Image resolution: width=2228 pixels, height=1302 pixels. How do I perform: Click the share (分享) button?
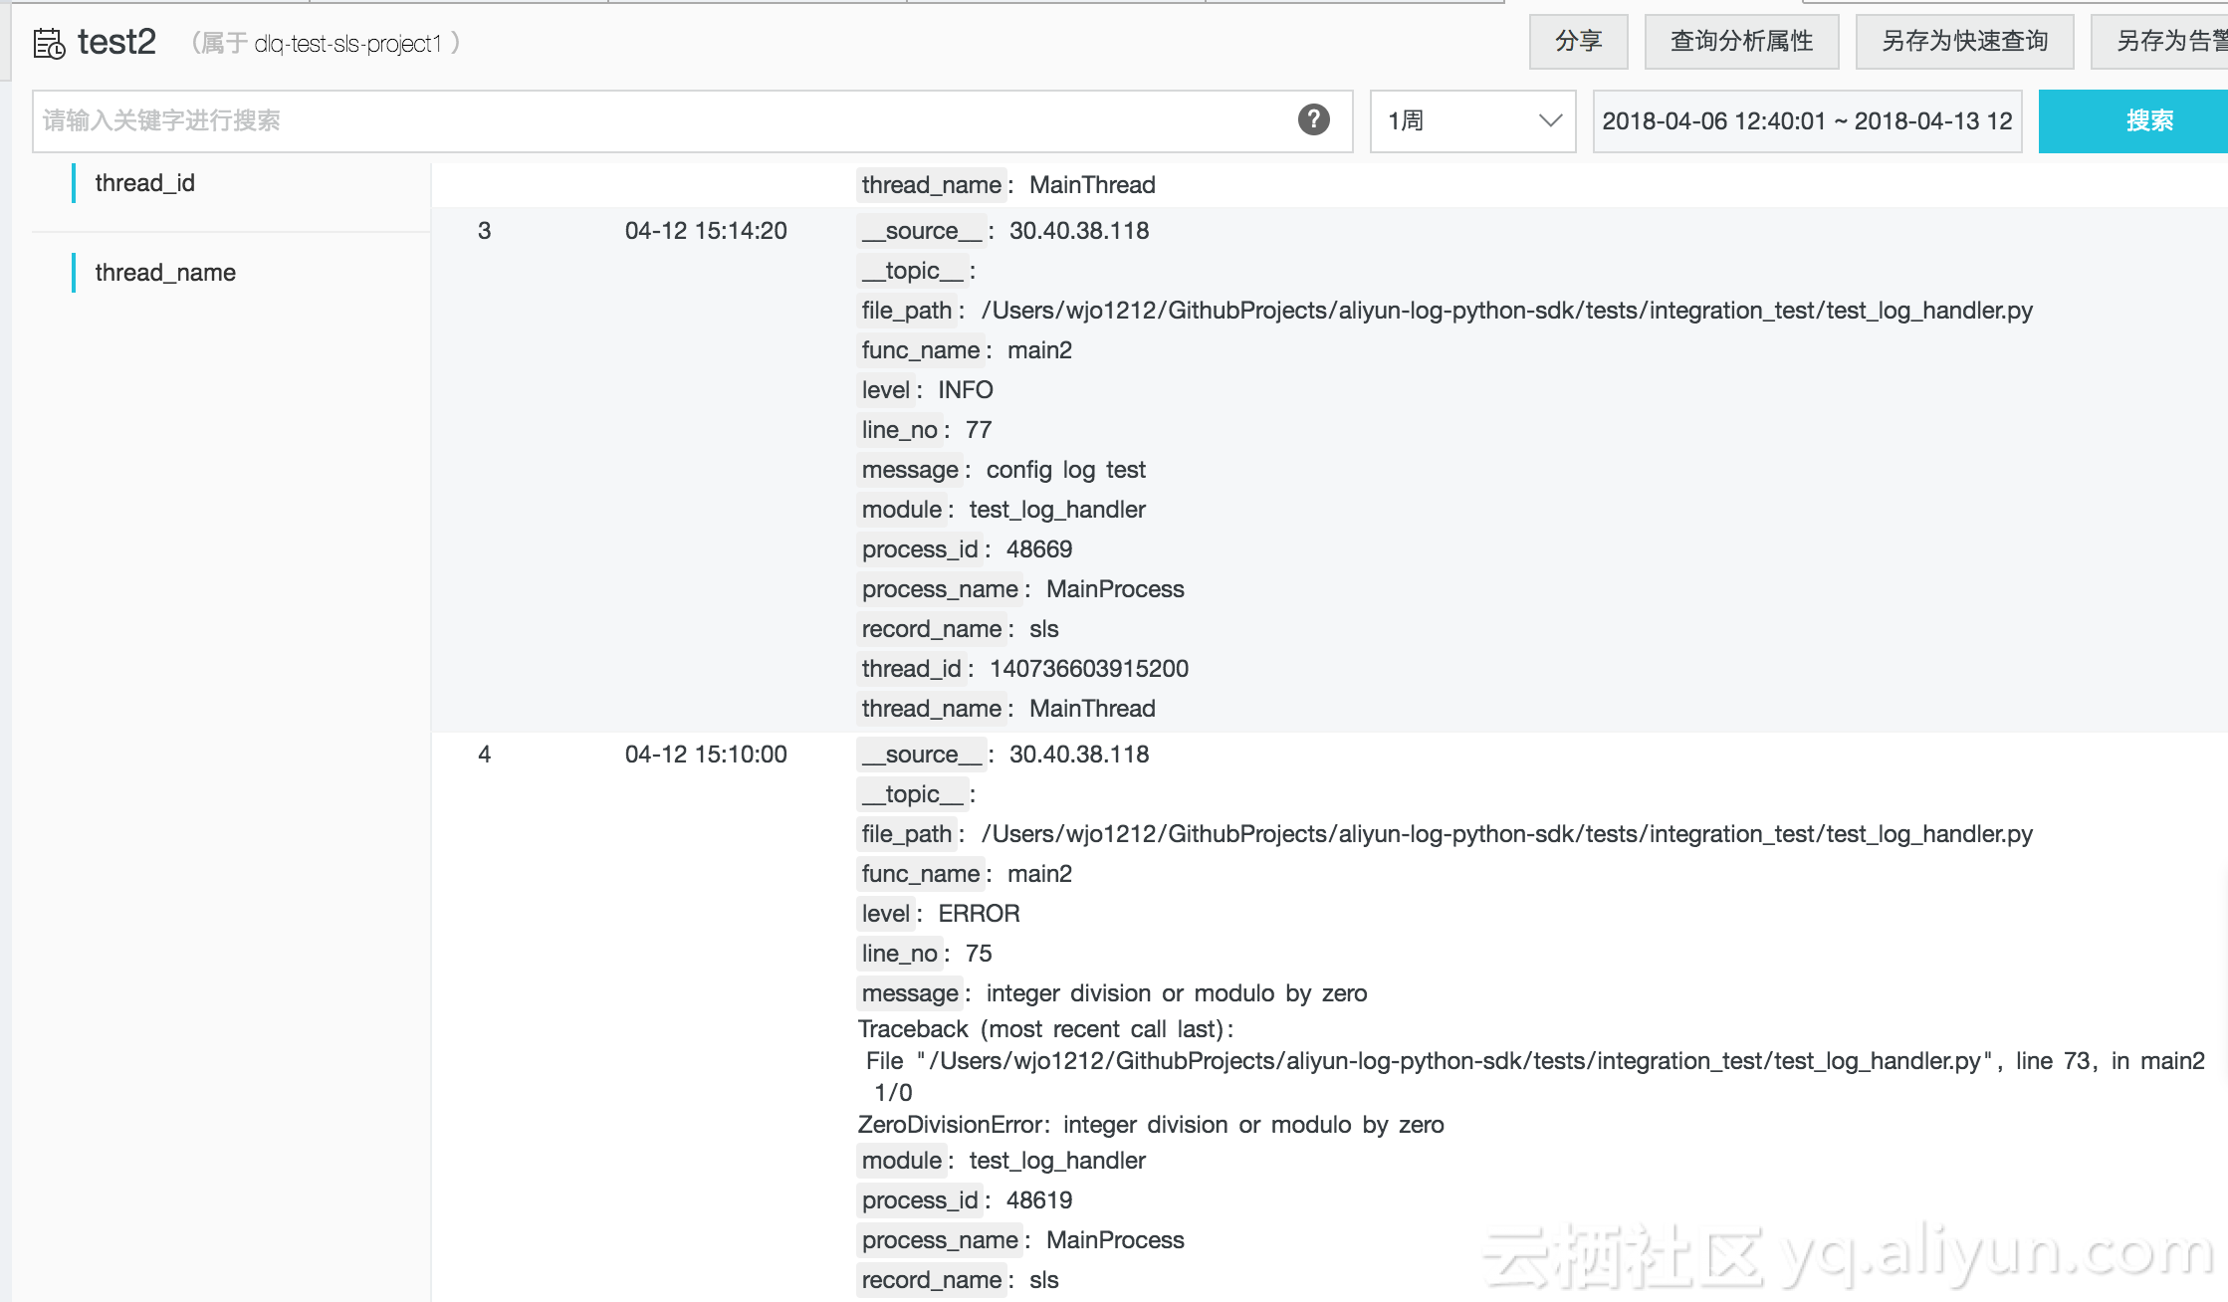tap(1579, 42)
